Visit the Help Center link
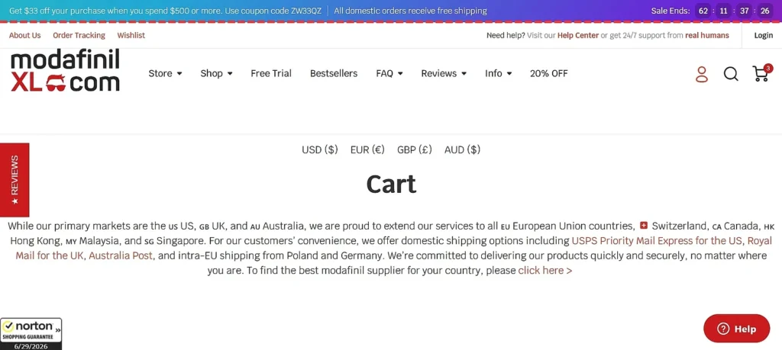This screenshot has height=350, width=782. [x=578, y=35]
